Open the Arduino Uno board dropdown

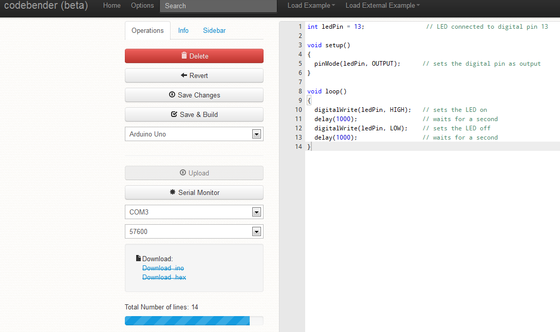[x=194, y=134]
